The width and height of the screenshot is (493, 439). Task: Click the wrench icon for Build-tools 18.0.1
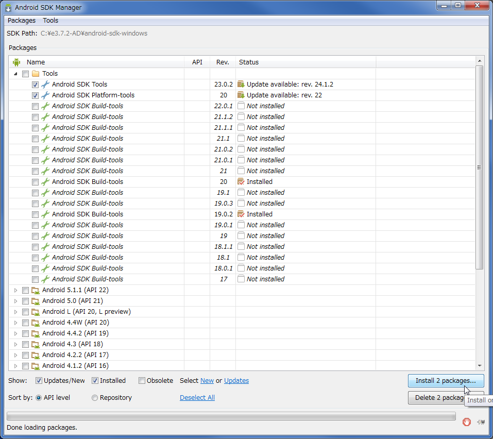click(x=45, y=268)
